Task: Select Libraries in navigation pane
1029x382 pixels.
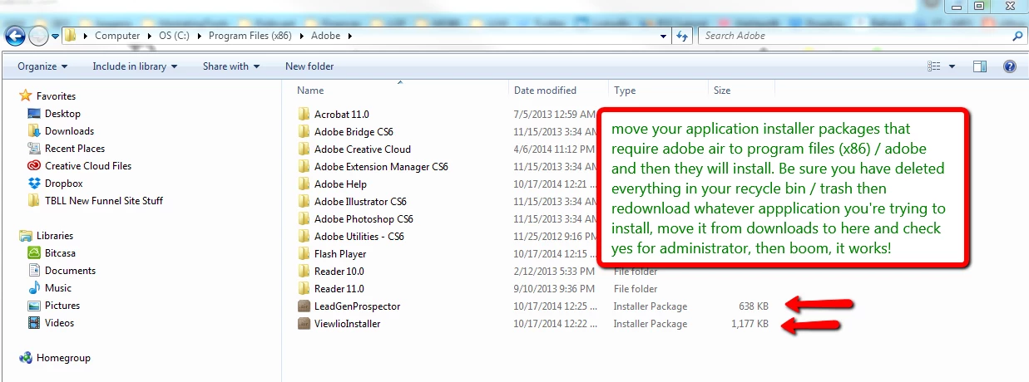Action: coord(55,236)
